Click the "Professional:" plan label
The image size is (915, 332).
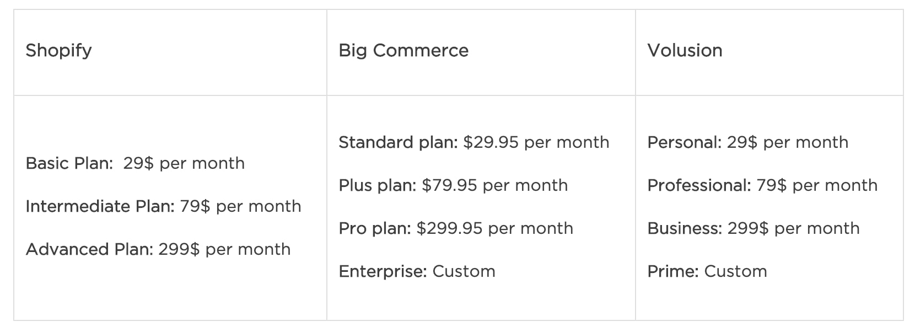(699, 186)
